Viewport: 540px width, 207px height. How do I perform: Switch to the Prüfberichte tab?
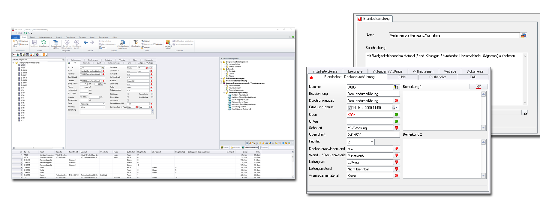coord(438,77)
